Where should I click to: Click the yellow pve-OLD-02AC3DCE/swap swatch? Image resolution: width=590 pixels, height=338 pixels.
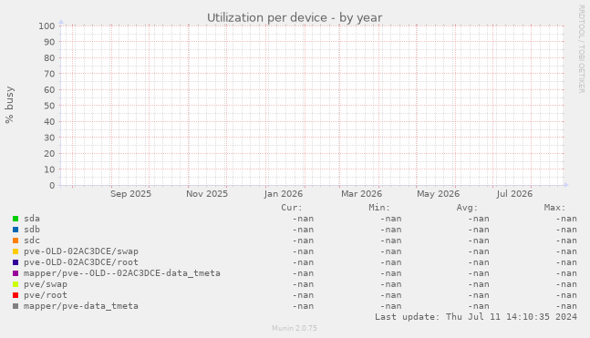point(16,251)
